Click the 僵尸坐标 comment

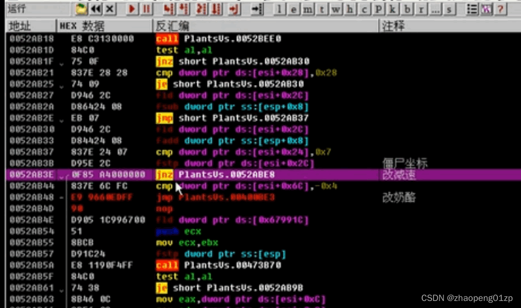pos(405,163)
